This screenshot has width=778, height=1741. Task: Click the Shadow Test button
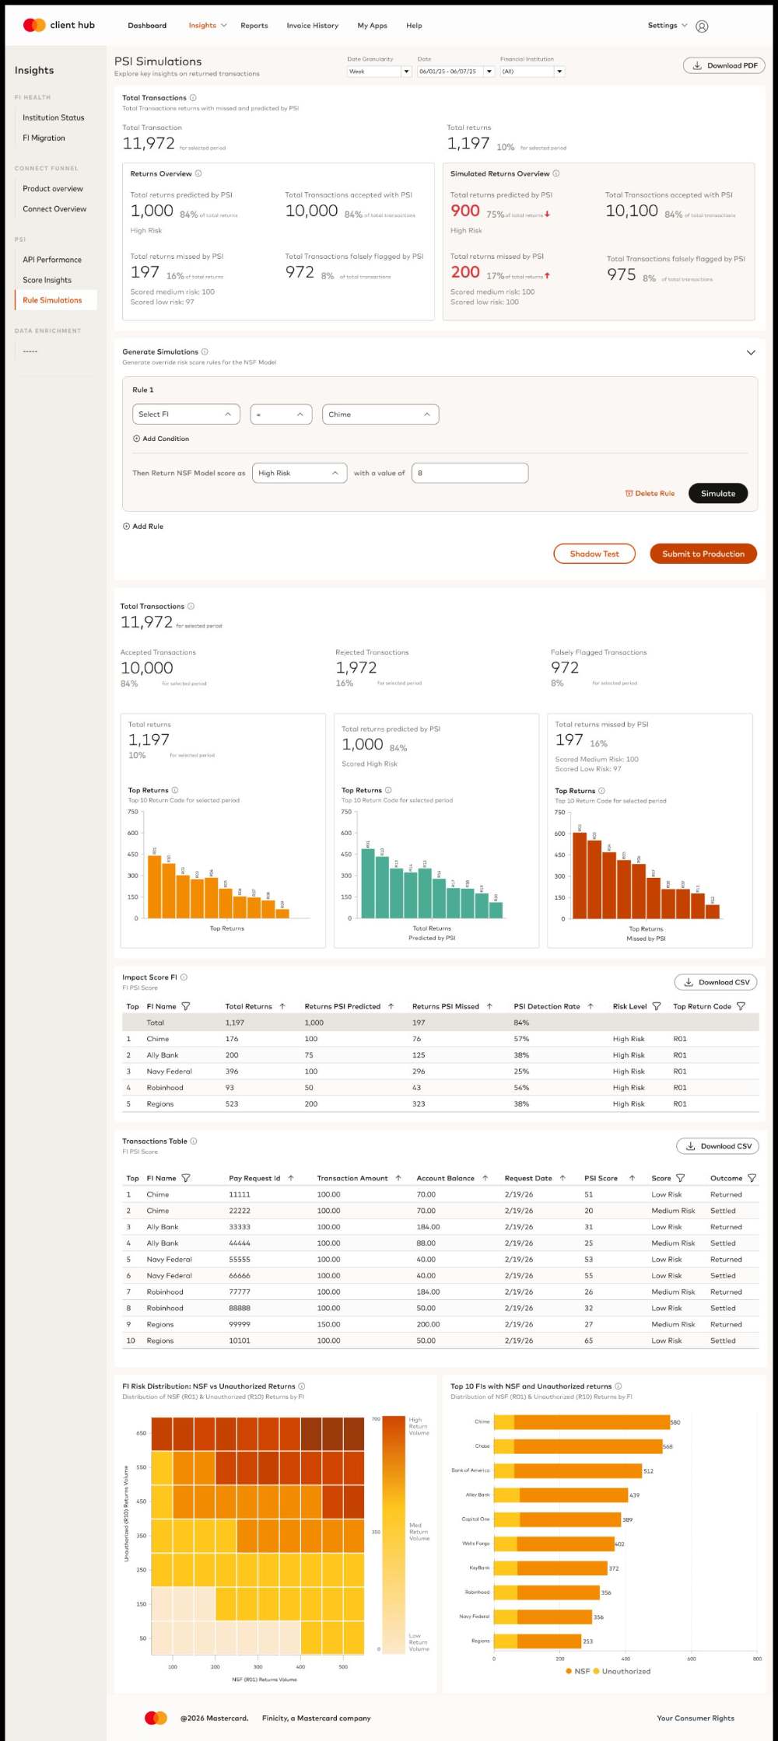point(594,554)
